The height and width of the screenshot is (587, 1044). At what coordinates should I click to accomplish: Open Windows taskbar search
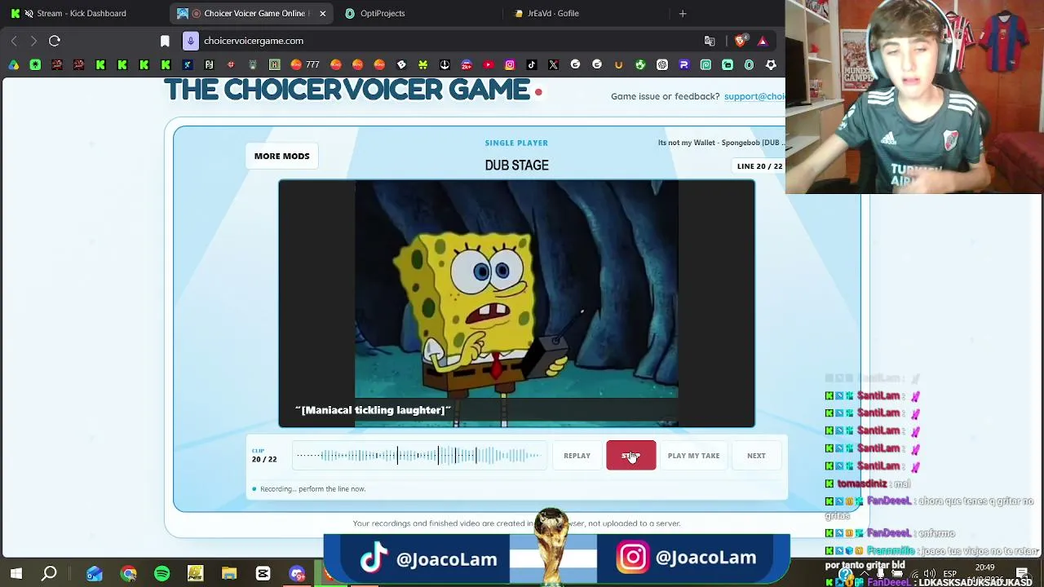coord(49,574)
